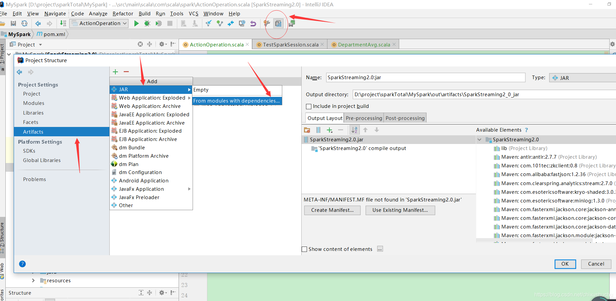Screen dimensions: 616x301
Task: Click scroll from source target icon in Project panel
Action: pos(140,44)
